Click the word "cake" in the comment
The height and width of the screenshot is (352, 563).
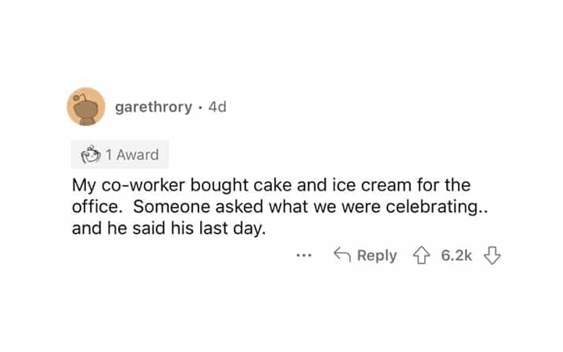(x=272, y=185)
